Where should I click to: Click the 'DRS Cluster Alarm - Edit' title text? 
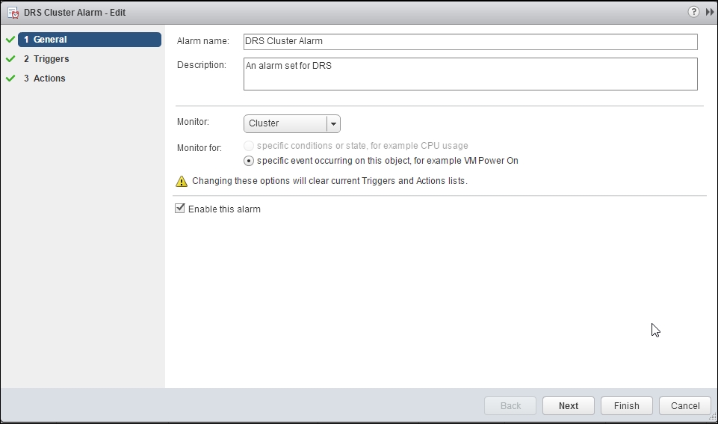click(x=75, y=13)
